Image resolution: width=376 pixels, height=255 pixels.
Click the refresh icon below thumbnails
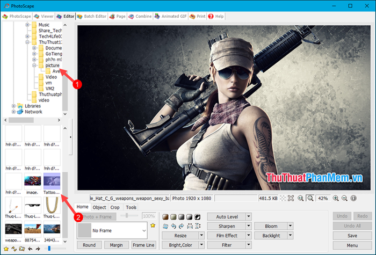[x=13, y=249]
